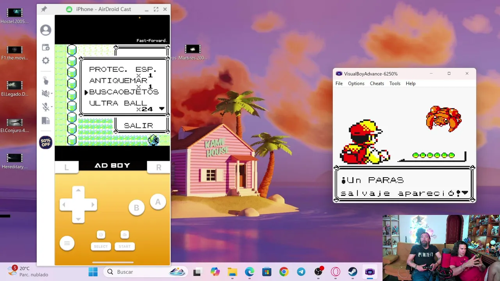Pin the AirDroid Cast window on top

tap(44, 9)
